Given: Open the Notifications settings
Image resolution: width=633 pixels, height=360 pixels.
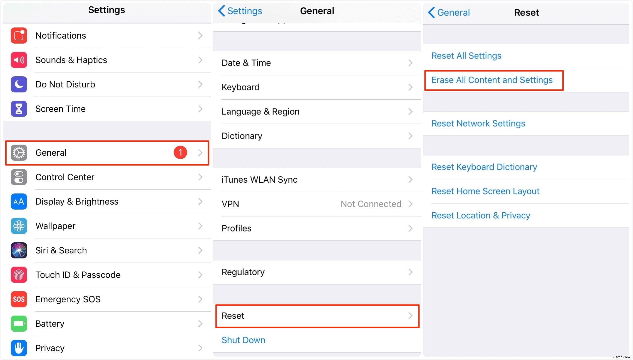Looking at the screenshot, I should pyautogui.click(x=106, y=36).
